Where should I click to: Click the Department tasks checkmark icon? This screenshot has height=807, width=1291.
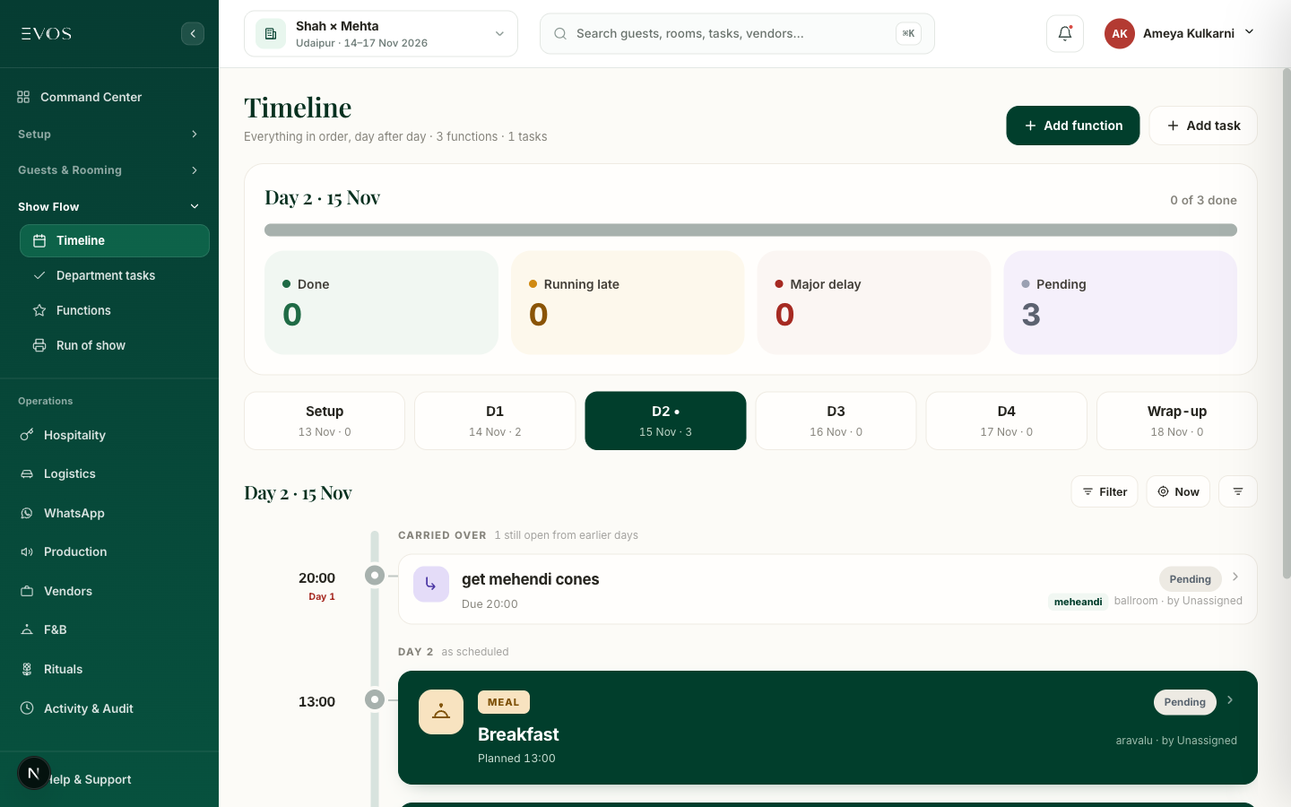tap(39, 275)
